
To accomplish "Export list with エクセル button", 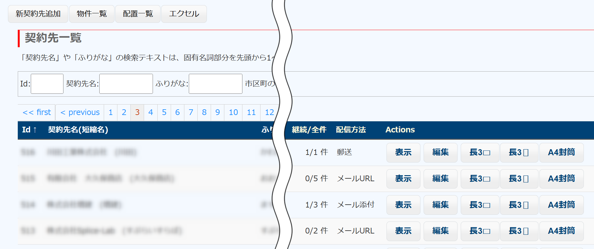I will point(184,14).
